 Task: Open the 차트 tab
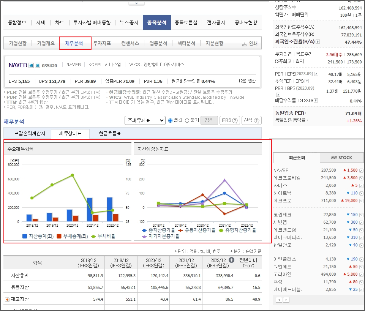coord(59,22)
